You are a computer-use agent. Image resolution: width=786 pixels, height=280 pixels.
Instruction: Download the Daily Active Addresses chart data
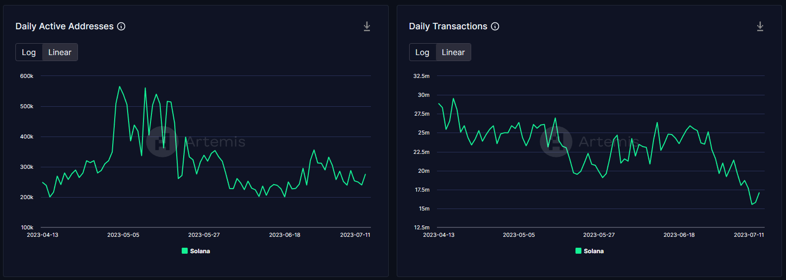point(366,26)
